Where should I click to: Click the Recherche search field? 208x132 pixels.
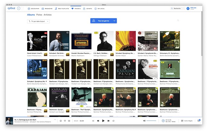tap(178, 8)
